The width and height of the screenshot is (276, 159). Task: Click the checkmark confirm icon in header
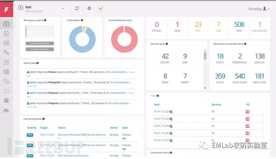pos(100,9)
